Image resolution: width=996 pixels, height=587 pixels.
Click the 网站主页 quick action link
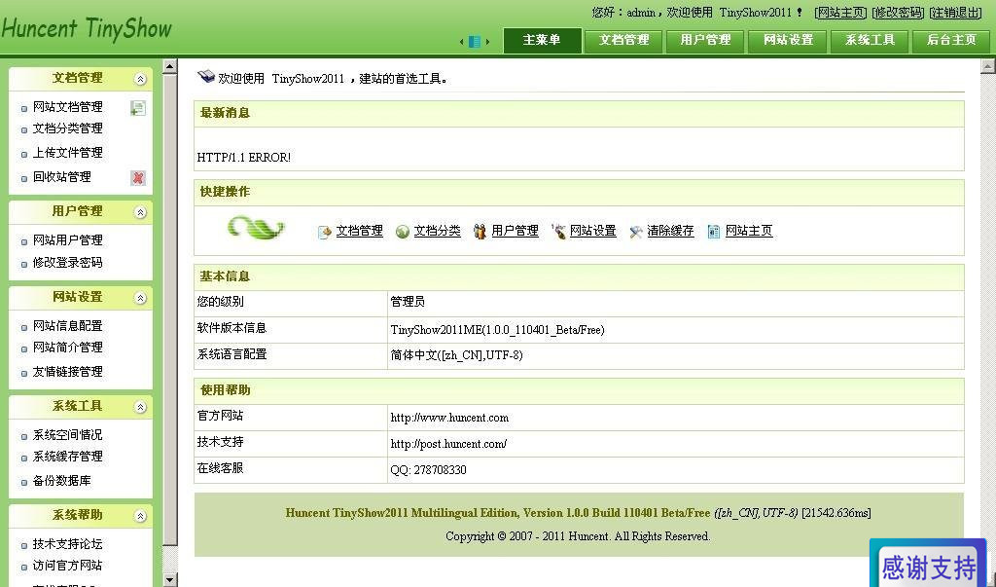[x=749, y=231]
